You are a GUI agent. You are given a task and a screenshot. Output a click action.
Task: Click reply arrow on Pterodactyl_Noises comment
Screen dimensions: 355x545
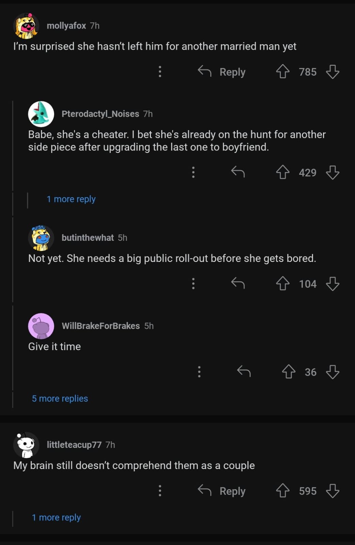pyautogui.click(x=238, y=172)
